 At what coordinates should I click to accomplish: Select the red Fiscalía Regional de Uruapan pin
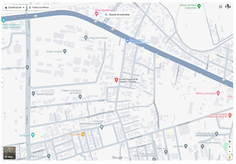(x=116, y=80)
